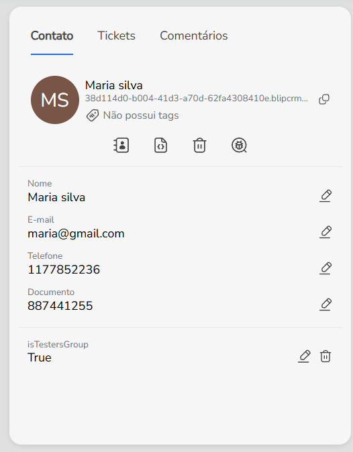
Task: Select the Contato tab
Action: pyautogui.click(x=52, y=36)
